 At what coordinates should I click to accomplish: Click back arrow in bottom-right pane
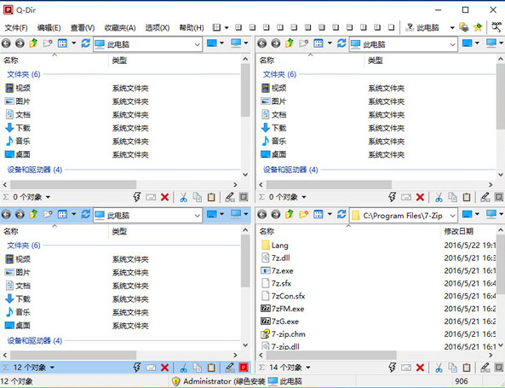261,214
